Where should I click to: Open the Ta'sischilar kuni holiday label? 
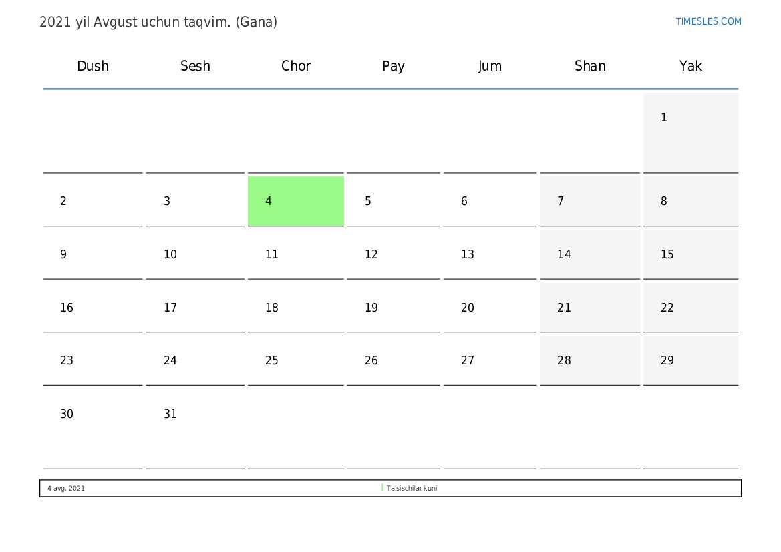(412, 489)
